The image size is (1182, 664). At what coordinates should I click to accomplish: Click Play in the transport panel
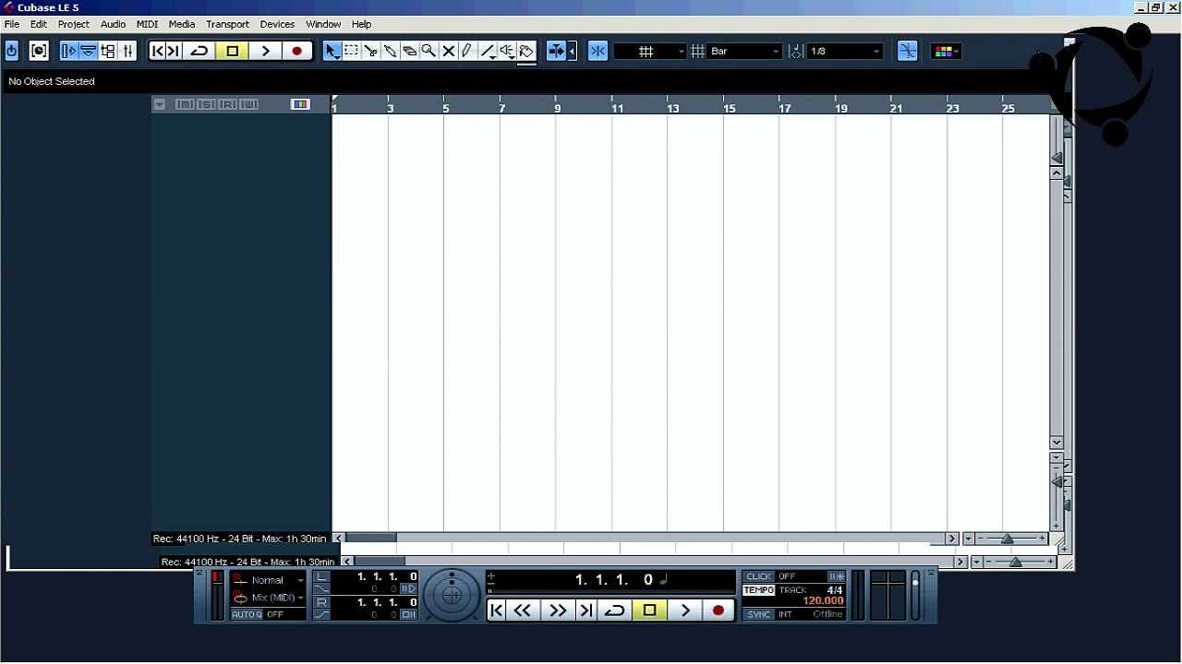point(685,610)
